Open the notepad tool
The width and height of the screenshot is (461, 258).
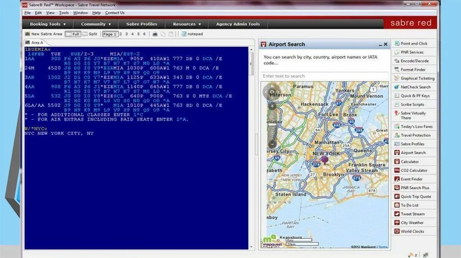point(192,34)
